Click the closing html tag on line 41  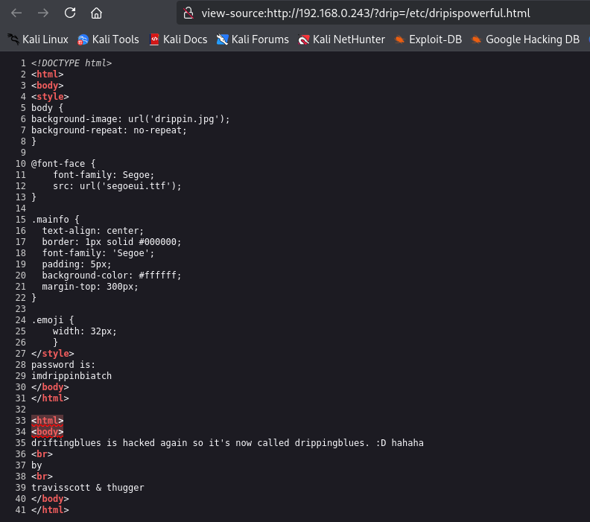[x=50, y=510]
